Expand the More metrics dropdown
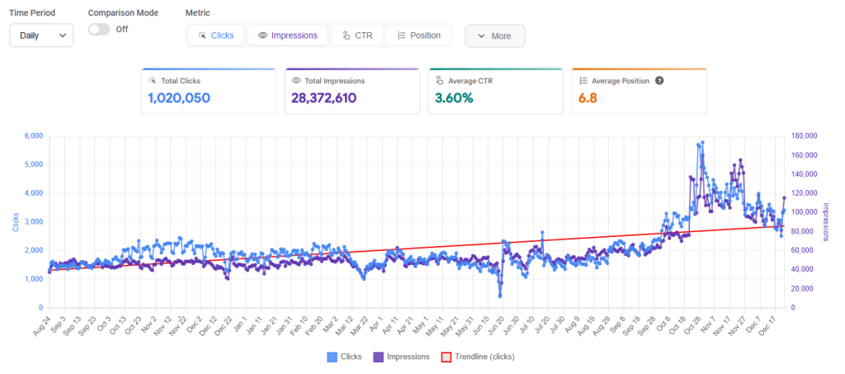Viewport: 845px width, 374px height. (494, 36)
